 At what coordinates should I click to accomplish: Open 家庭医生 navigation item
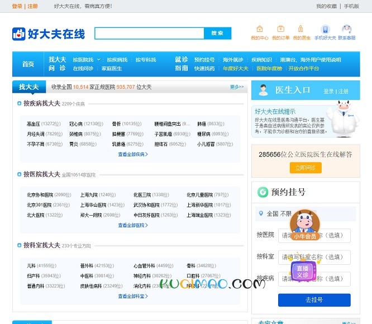(112, 69)
